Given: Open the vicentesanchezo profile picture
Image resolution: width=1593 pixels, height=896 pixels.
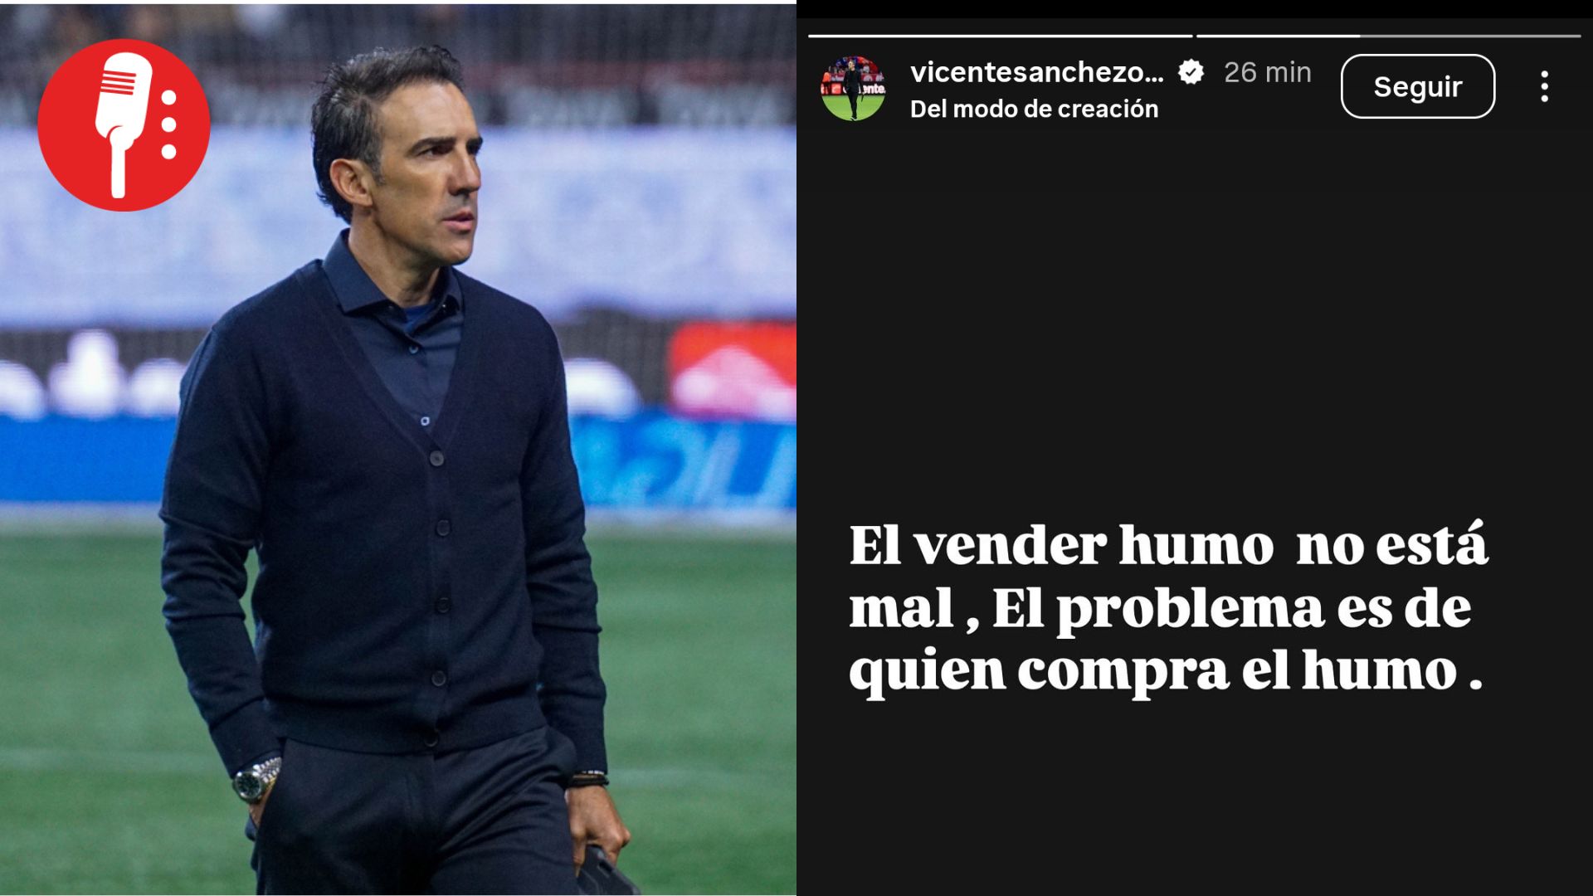Looking at the screenshot, I should point(853,88).
